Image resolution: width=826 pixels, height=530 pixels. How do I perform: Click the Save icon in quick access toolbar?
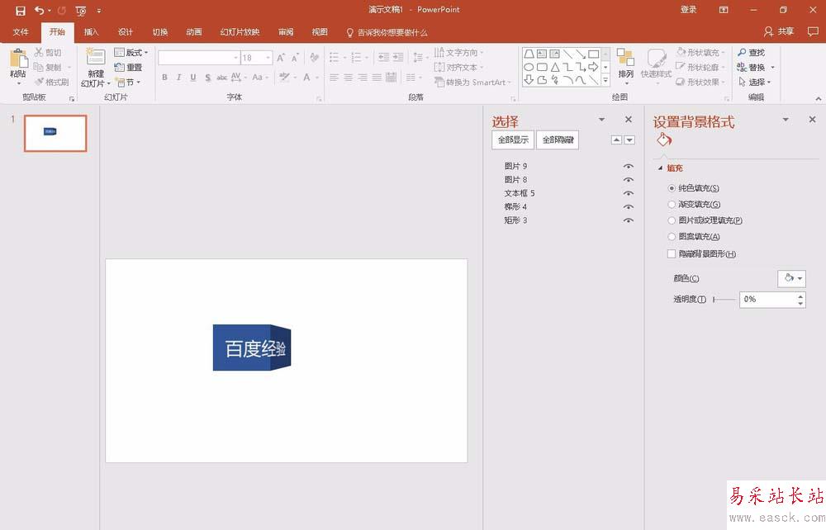(20, 10)
